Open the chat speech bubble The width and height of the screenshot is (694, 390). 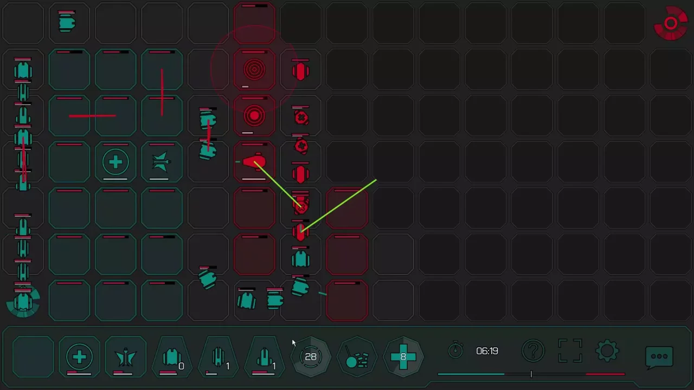(659, 356)
